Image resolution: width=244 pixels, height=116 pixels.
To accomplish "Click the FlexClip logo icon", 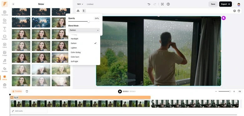I will [x=5, y=4].
